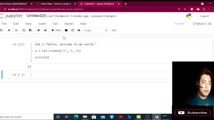This screenshot has height=120, width=214.
Task: Click the zoom magnifier icon in address bar
Action: [179, 9]
